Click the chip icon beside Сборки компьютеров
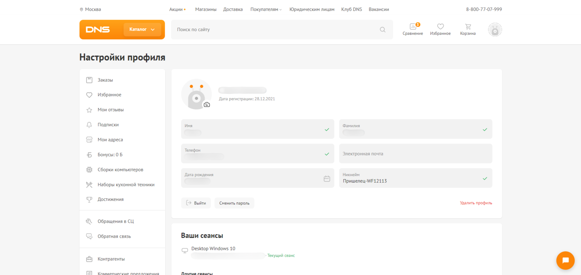581x275 pixels. click(89, 170)
